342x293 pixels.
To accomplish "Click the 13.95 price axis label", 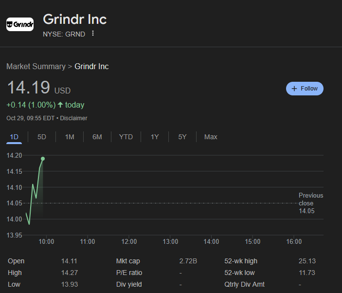I will tap(14, 235).
